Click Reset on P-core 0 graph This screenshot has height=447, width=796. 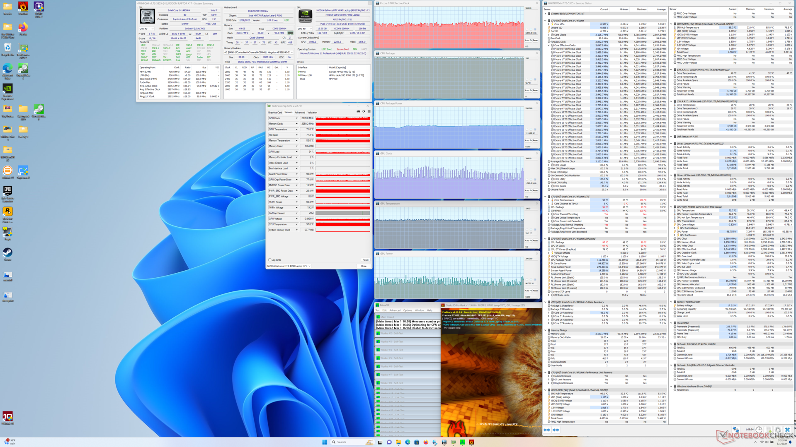coord(535,40)
